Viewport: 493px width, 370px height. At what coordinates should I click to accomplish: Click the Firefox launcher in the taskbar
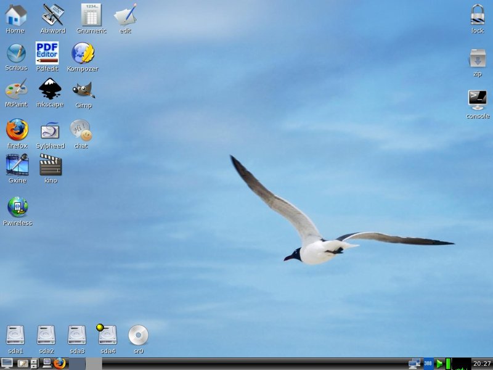coord(59,364)
